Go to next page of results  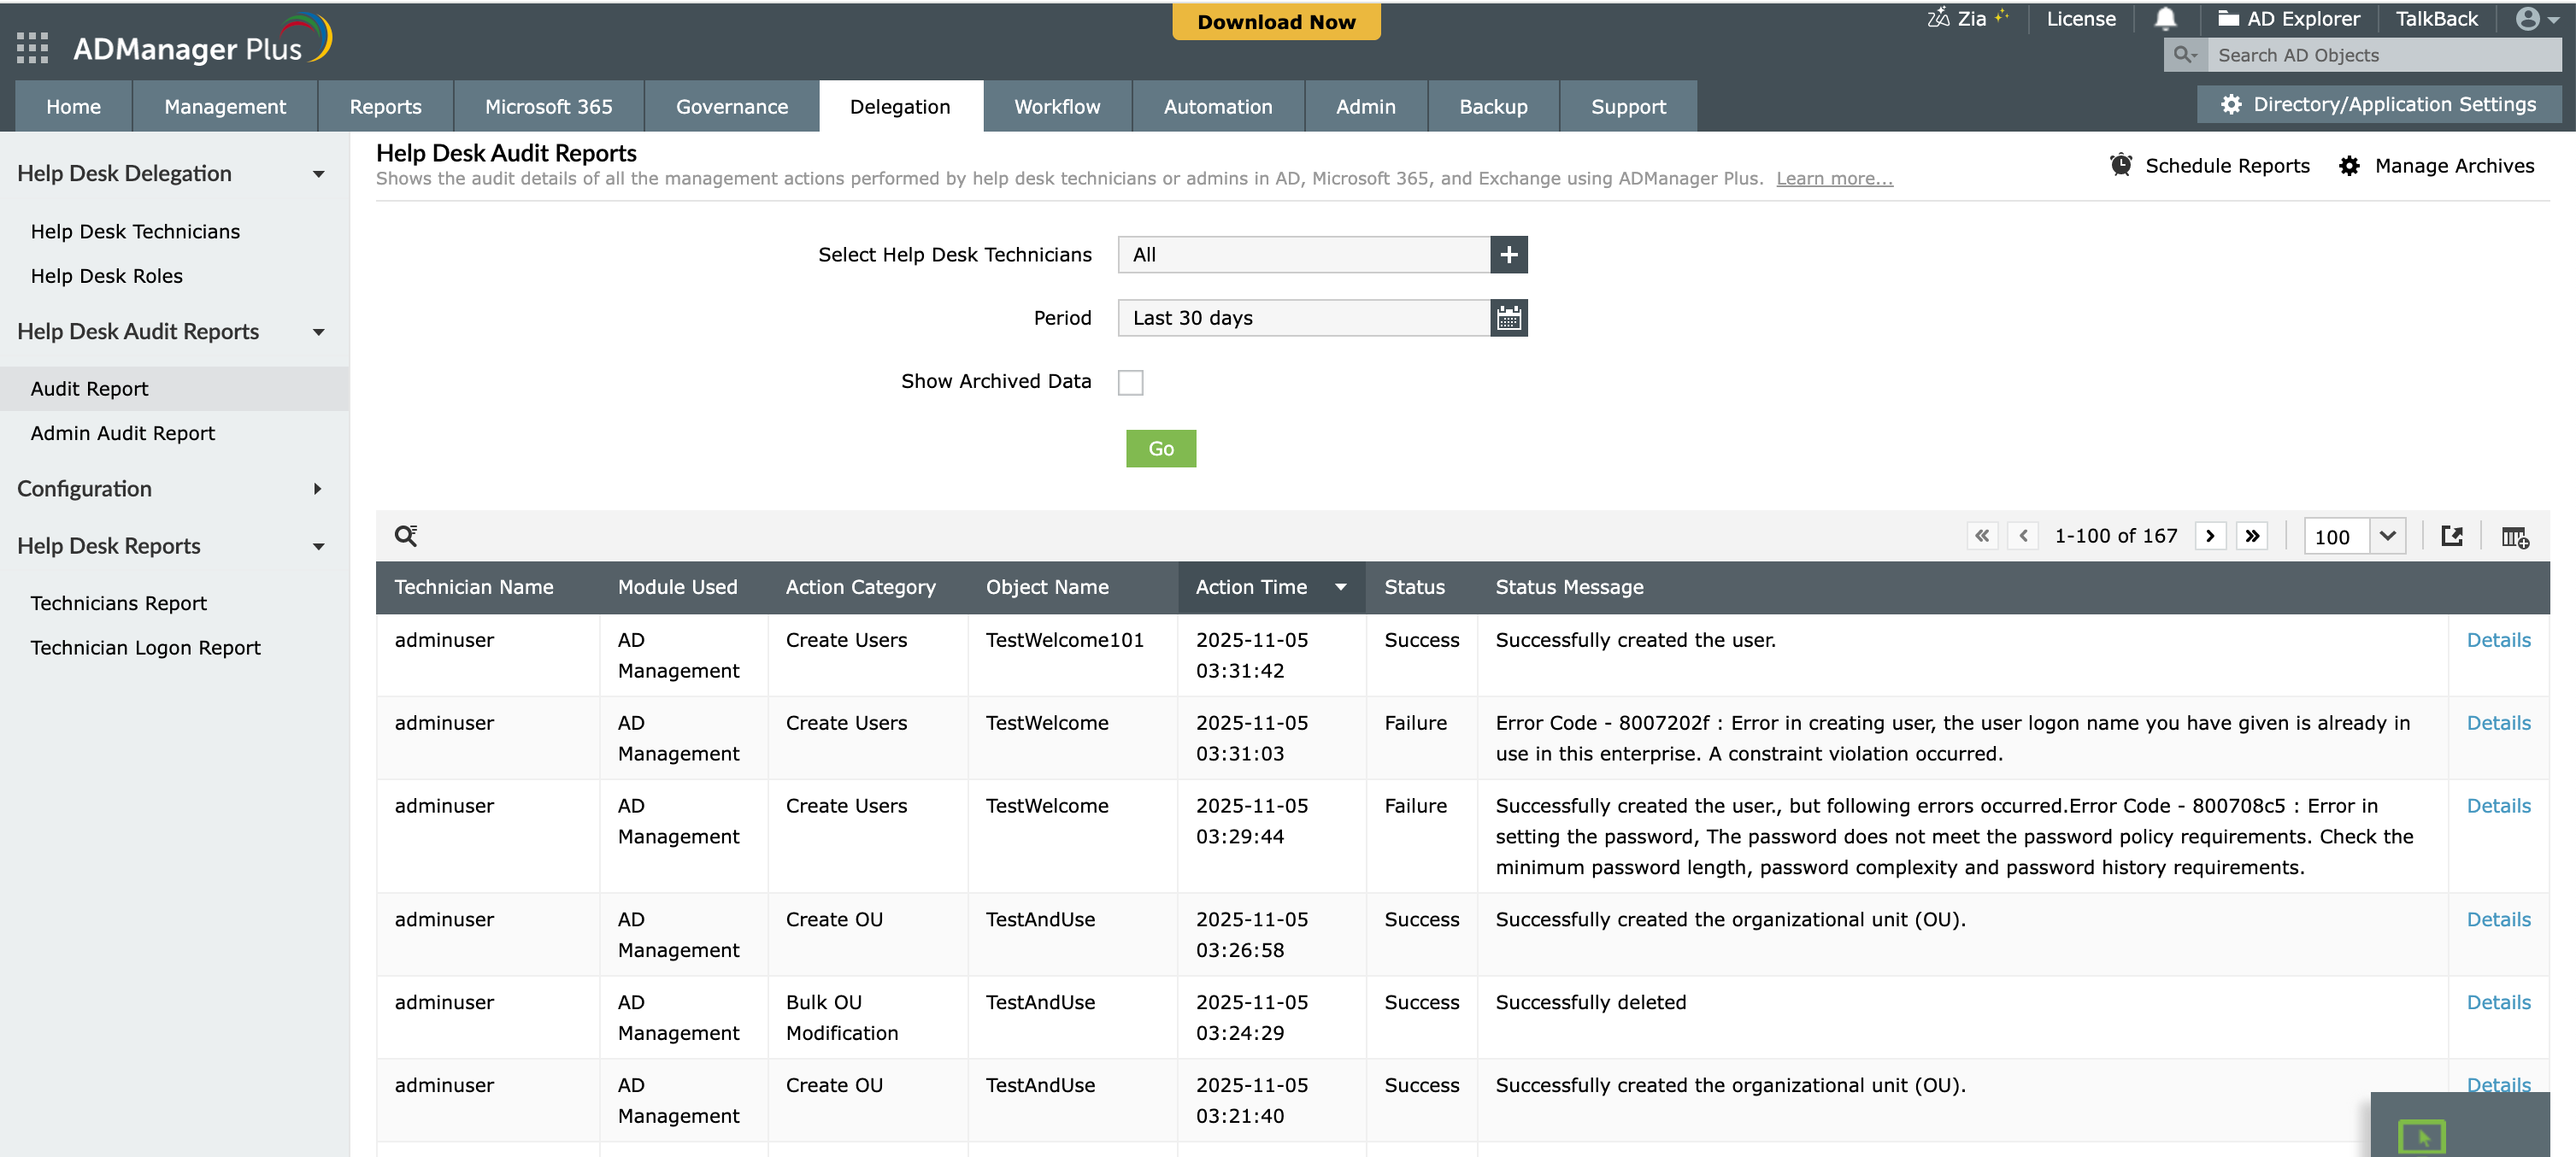coord(2210,536)
